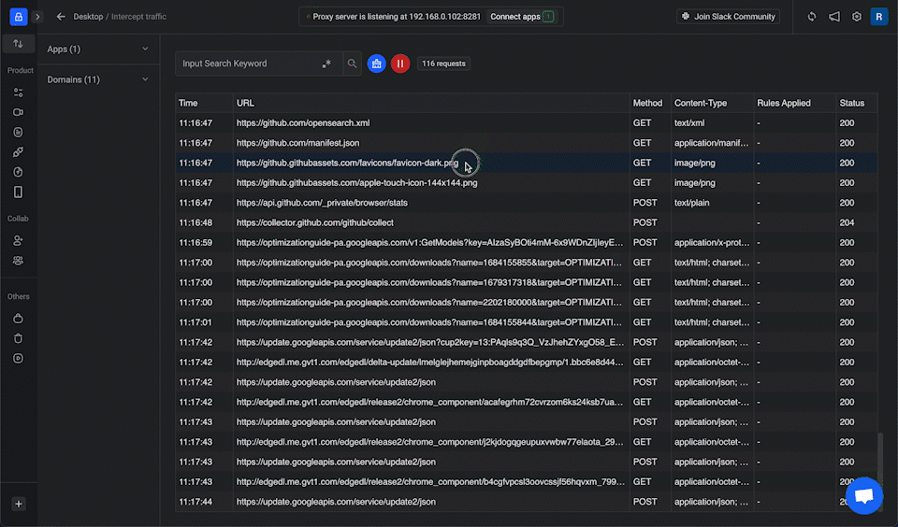Open the chat support bubble
Viewport: 898px width, 527px height.
point(863,496)
